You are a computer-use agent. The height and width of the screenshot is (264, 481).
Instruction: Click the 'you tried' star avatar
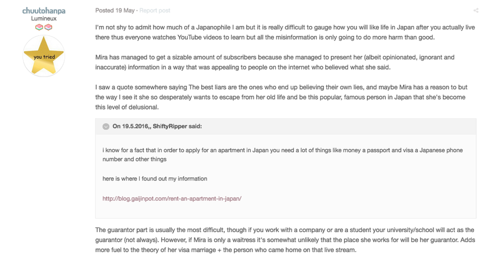[x=44, y=57]
